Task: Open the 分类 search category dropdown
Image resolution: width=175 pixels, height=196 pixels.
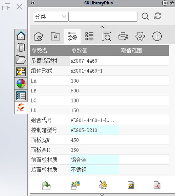Action: pos(51,17)
